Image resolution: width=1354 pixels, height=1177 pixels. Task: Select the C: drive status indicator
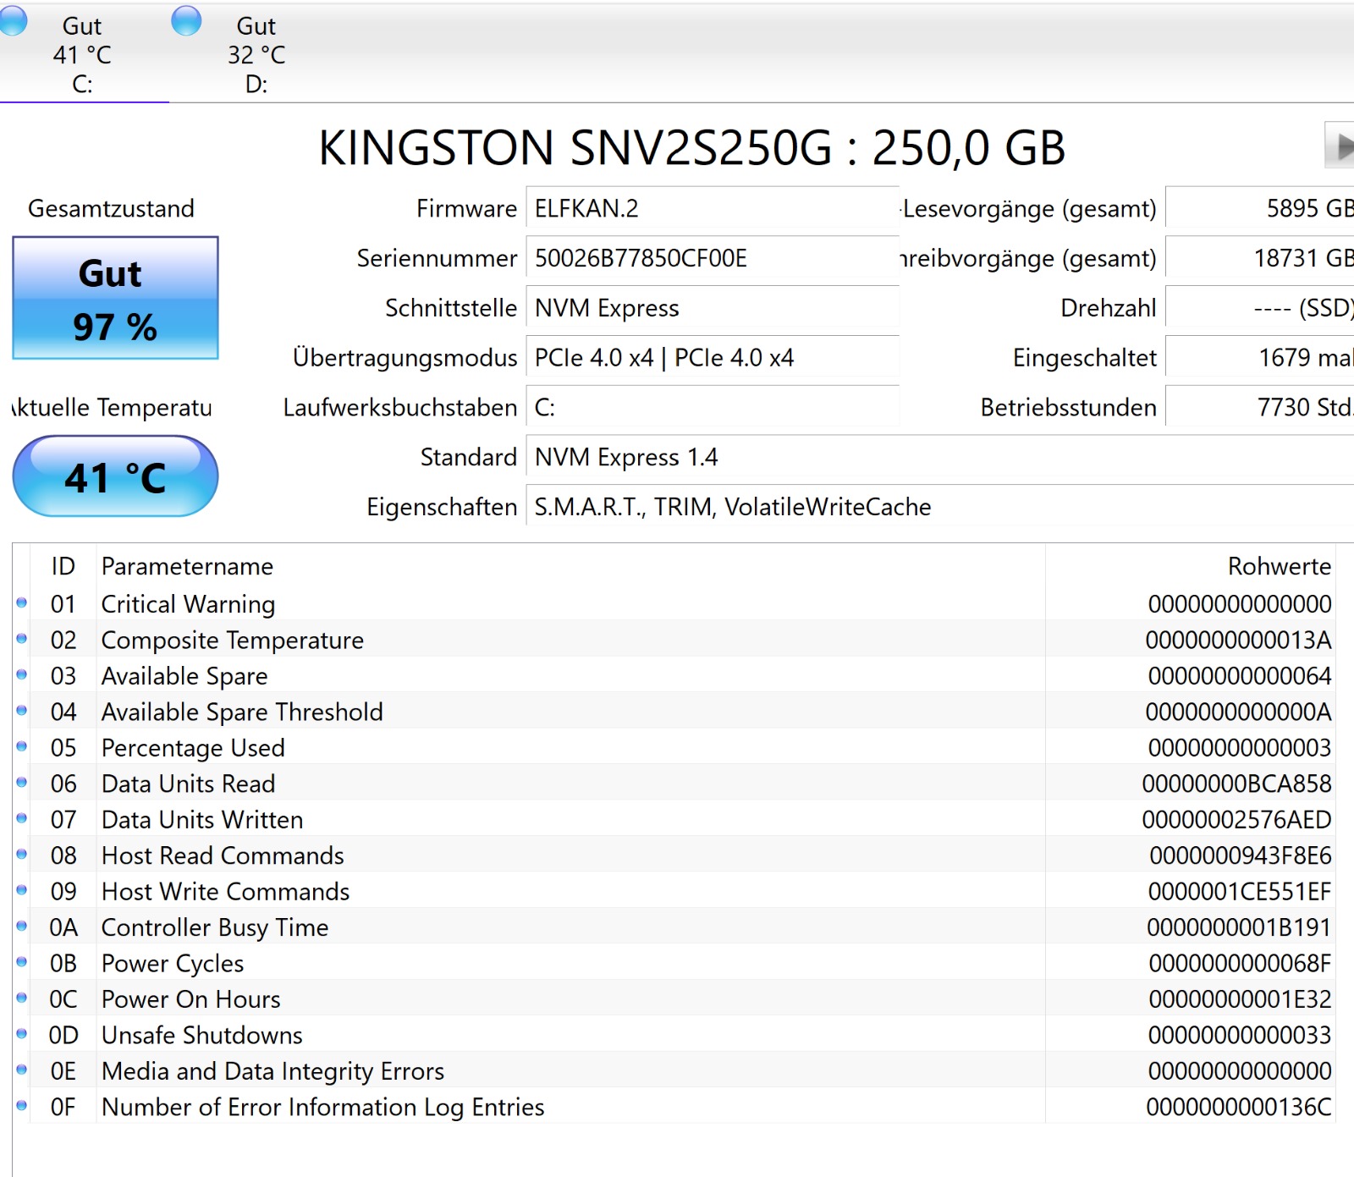tap(12, 21)
